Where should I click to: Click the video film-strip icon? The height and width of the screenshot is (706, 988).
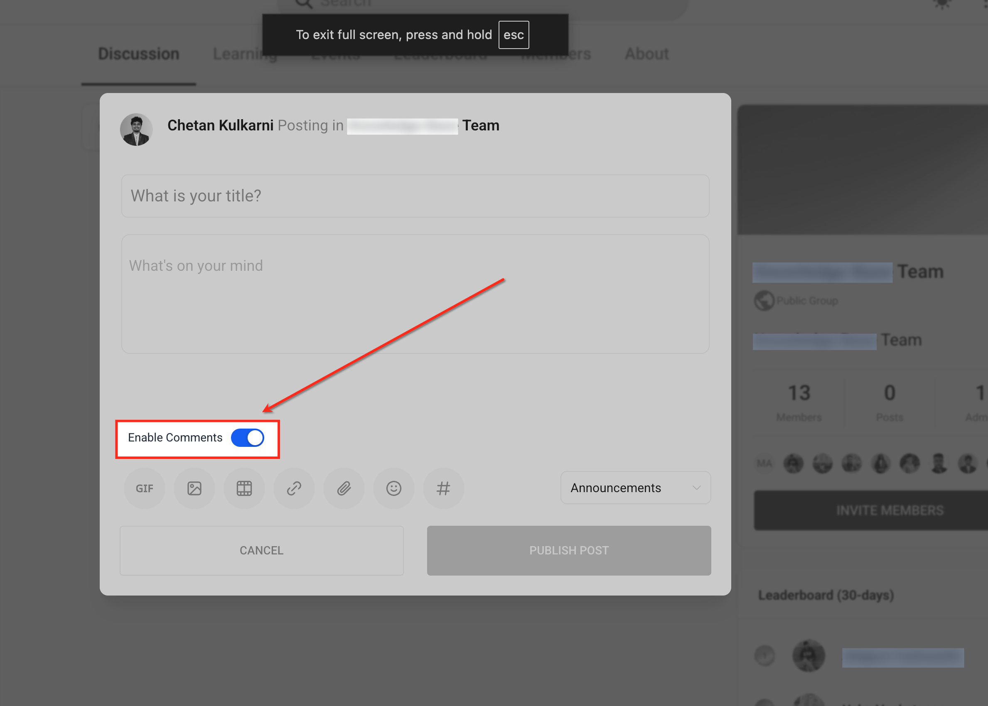[x=244, y=488]
